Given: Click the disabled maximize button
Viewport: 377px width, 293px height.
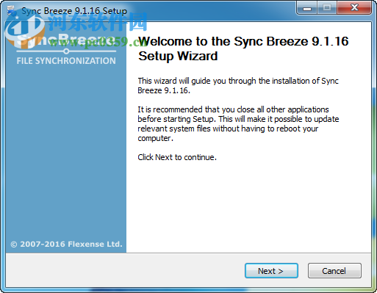Looking at the screenshot, I should (327, 8).
